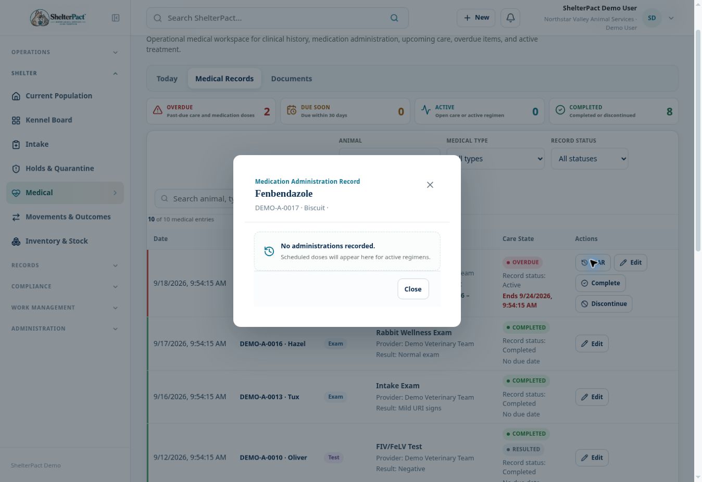Expand the Operations sidebar group

65,52
